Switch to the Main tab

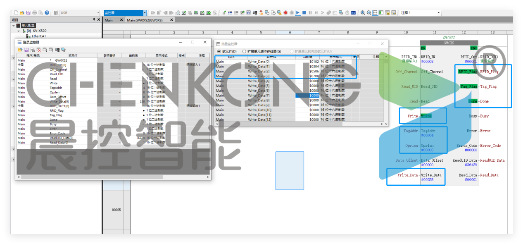point(109,20)
